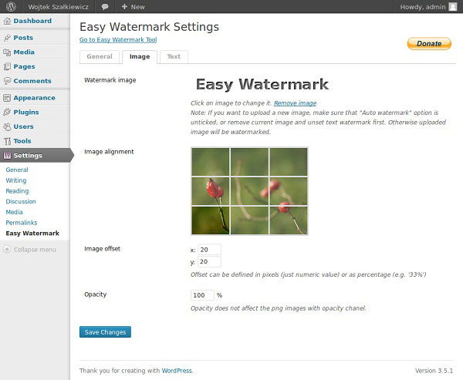Select center cell in image alignment grid
Screen dimensions: 463x380
pyautogui.click(x=249, y=191)
